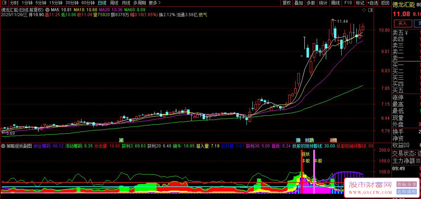Click the 标记 mark button

[360, 3]
